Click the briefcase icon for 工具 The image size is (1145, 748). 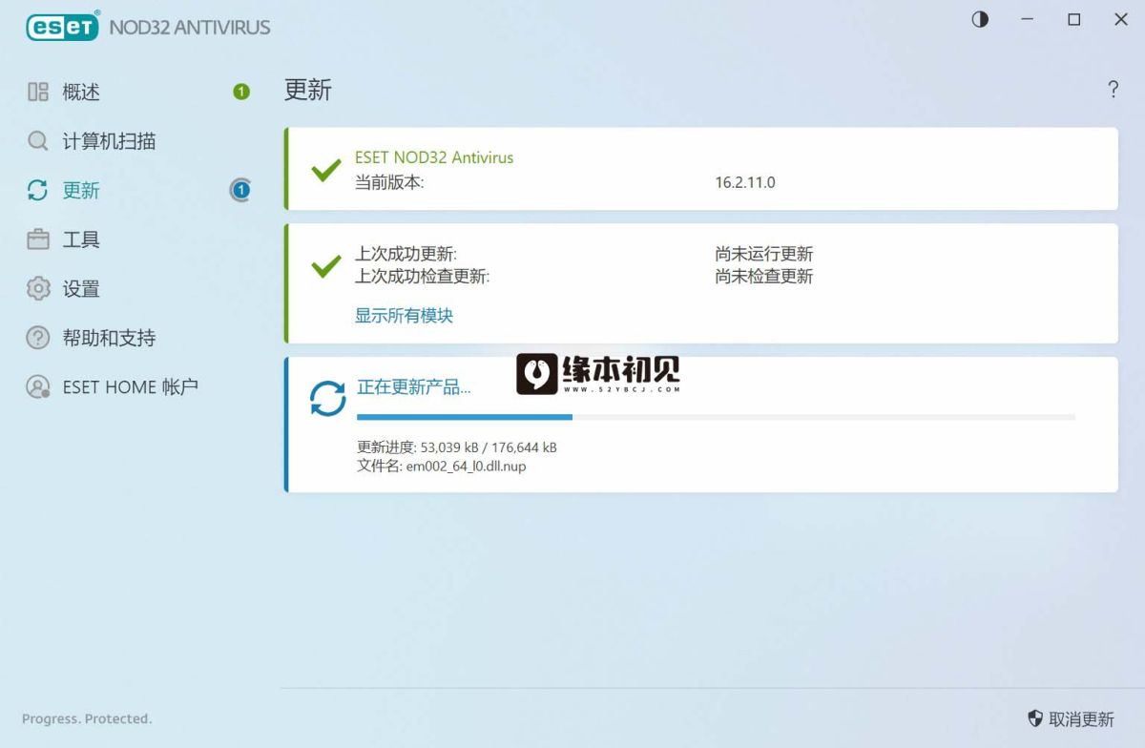38,239
